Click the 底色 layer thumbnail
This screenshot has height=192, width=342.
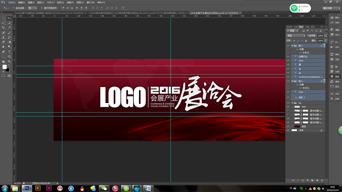297,126
